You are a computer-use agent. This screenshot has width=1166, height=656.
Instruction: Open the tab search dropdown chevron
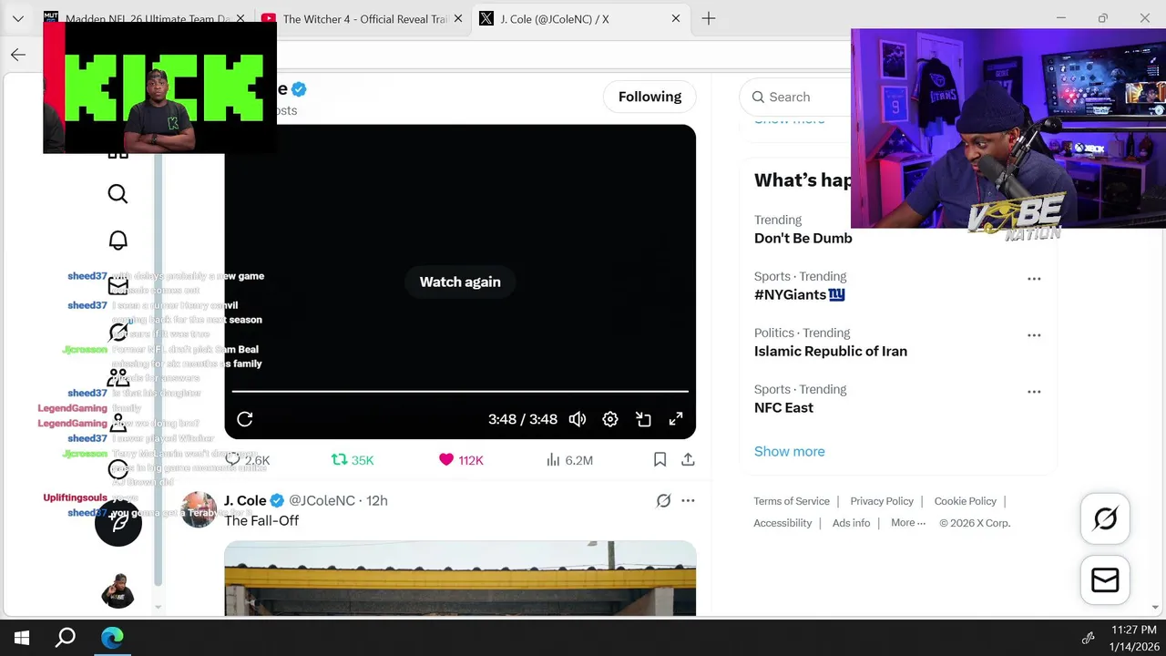click(18, 18)
